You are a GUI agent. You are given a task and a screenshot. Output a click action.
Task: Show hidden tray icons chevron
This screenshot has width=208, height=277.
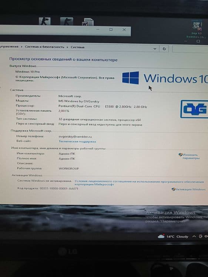coord(194,236)
